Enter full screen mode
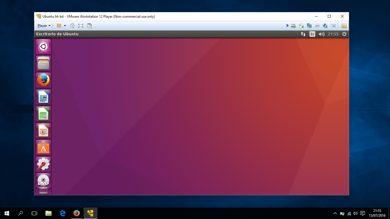Image resolution: width=390 pixels, height=219 pixels. click(x=81, y=26)
